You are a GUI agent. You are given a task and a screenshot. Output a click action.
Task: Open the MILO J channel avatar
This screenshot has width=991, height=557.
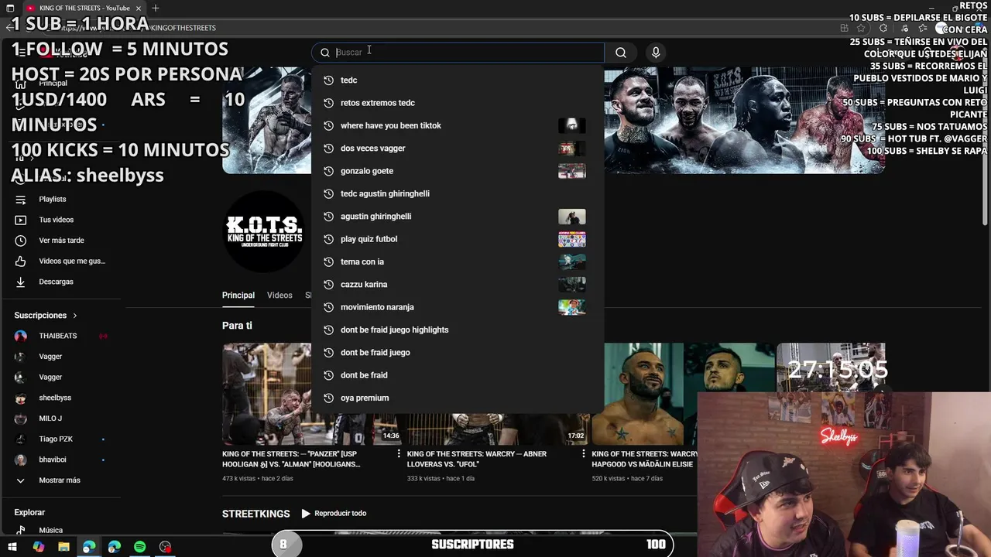(21, 419)
